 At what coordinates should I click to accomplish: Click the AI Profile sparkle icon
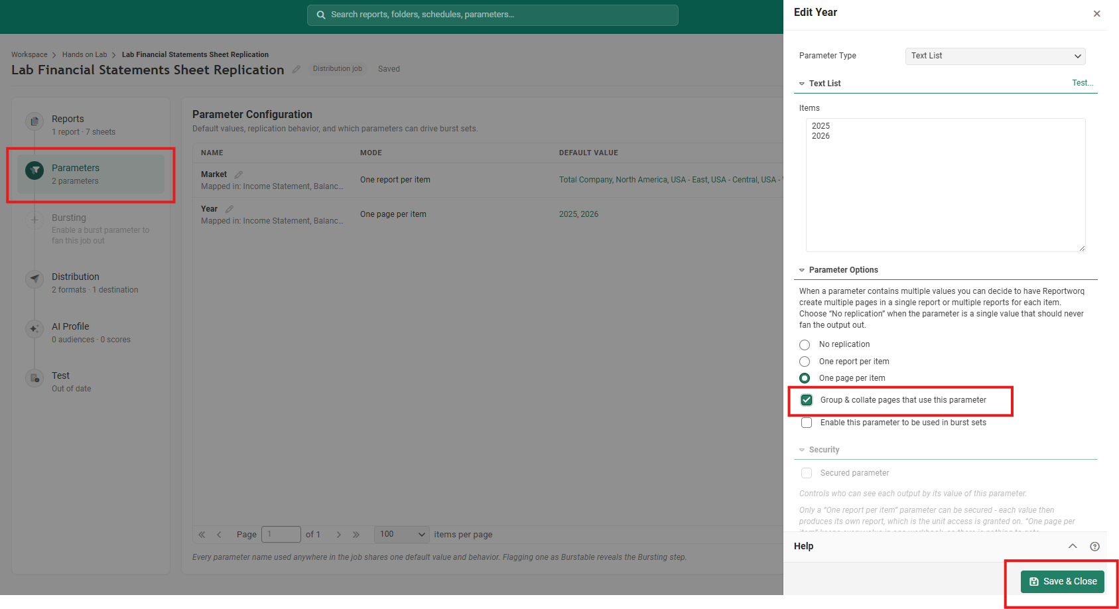pos(34,328)
